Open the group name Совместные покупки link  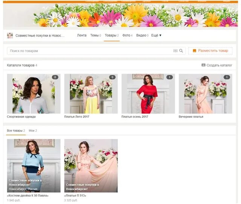pyautogui.click(x=40, y=35)
